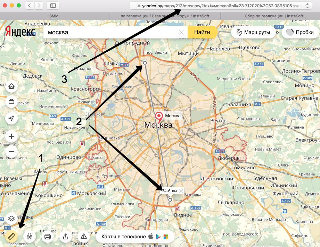Click the toll icon near Видное
This screenshot has width=320, height=247.
coord(177,208)
